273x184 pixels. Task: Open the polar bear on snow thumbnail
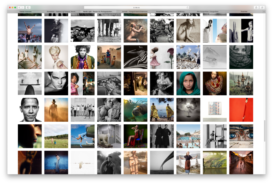pyautogui.click(x=83, y=162)
